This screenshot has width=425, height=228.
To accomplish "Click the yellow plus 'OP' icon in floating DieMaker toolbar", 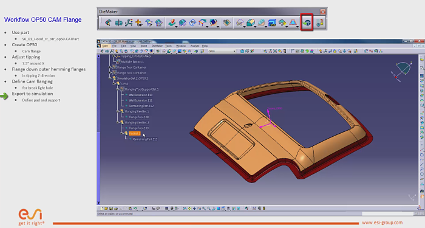I will tap(139, 22).
